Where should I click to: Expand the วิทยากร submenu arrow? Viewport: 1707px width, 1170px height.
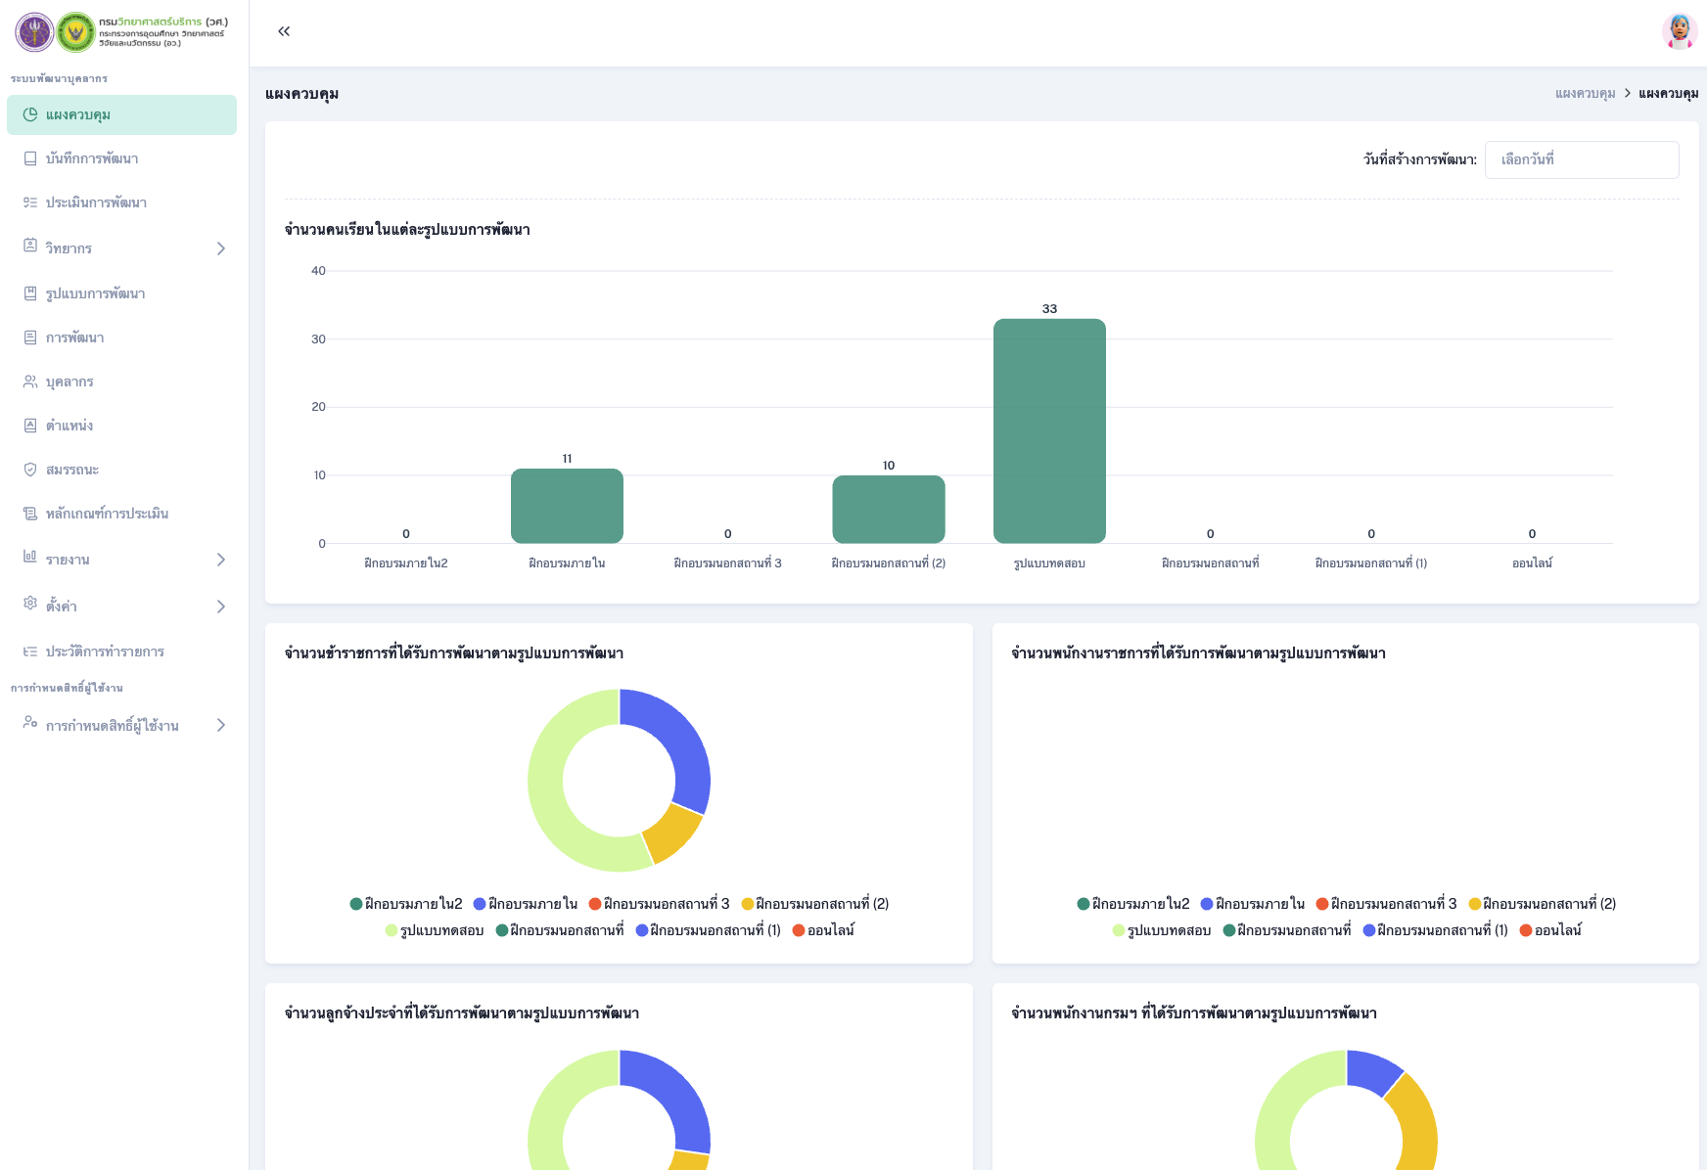221,248
